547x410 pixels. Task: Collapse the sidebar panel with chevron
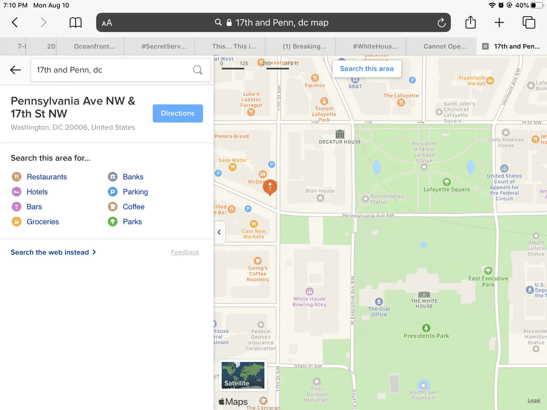[x=219, y=232]
